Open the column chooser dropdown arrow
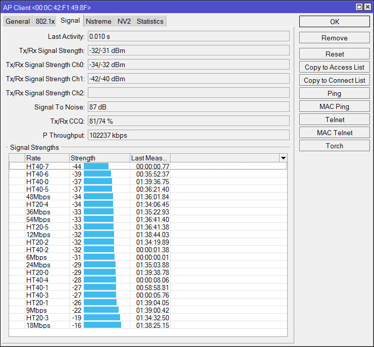This screenshot has width=374, height=347. pos(283,158)
